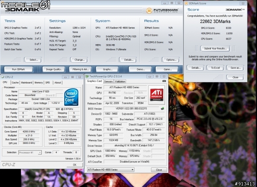Click the SM2.0 Score 8330 value
This screenshot has height=187, width=257.
[x=228, y=28]
